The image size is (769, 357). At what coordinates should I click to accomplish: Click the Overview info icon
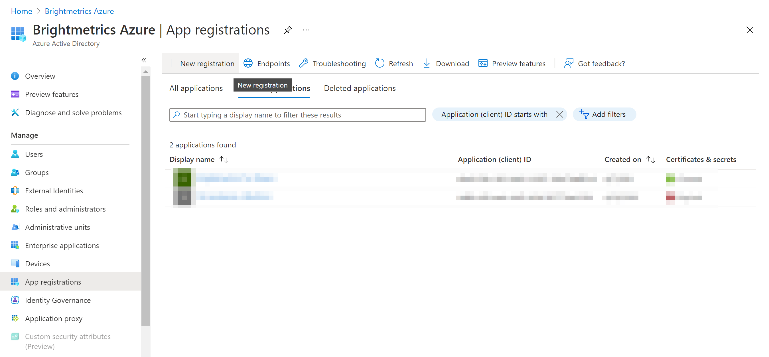[15, 76]
